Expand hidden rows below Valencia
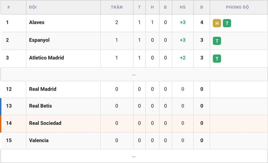This screenshot has width=268, height=163. pyautogui.click(x=134, y=156)
